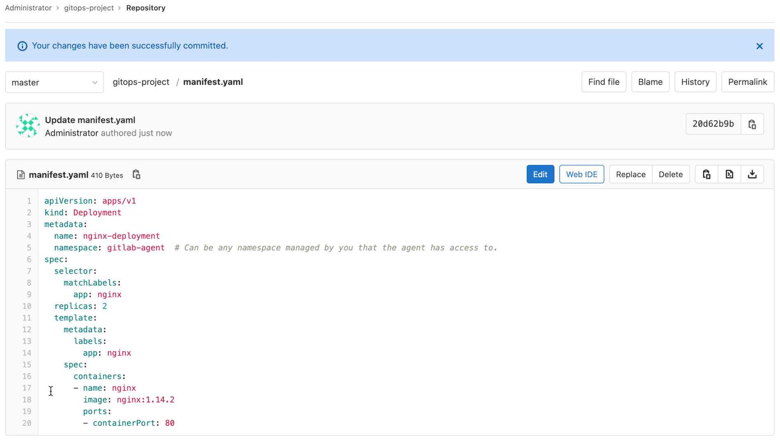
Task: Dismiss the commit success notification
Action: (x=759, y=46)
